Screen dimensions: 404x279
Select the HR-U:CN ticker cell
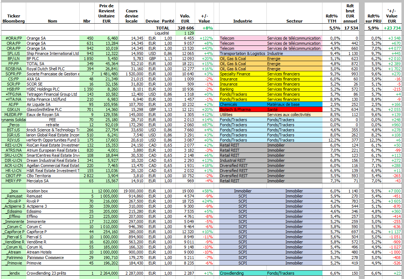click(x=14, y=171)
